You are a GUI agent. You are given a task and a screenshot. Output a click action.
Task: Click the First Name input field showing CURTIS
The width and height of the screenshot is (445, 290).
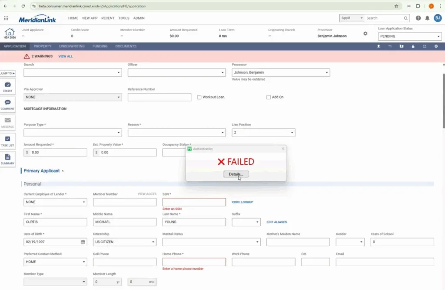(55, 222)
